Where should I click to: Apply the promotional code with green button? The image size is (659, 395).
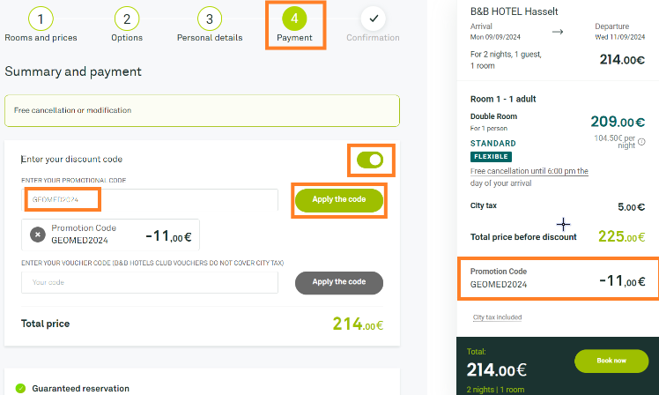pyautogui.click(x=339, y=200)
